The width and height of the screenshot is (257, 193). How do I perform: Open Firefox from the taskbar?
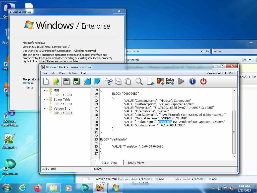(x=38, y=188)
